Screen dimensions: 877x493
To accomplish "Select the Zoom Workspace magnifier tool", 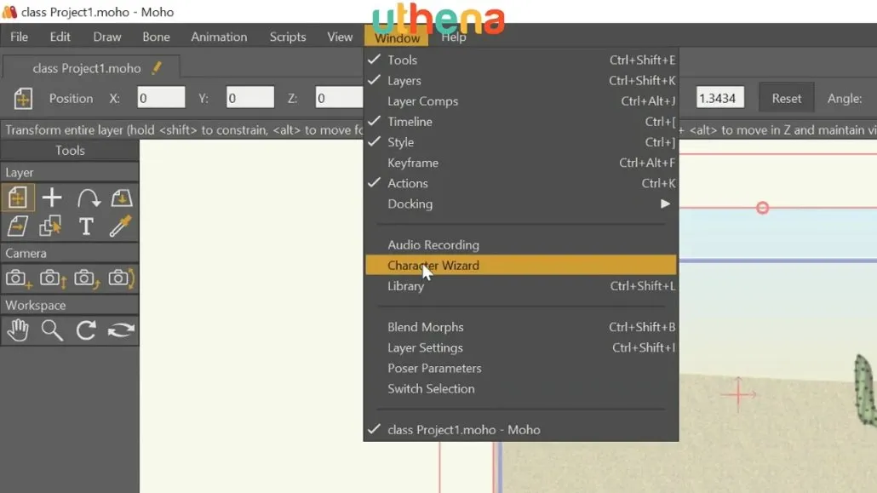I will (52, 330).
